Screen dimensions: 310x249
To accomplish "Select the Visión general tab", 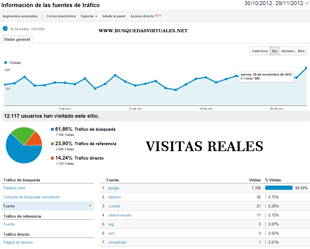I will tap(17, 40).
